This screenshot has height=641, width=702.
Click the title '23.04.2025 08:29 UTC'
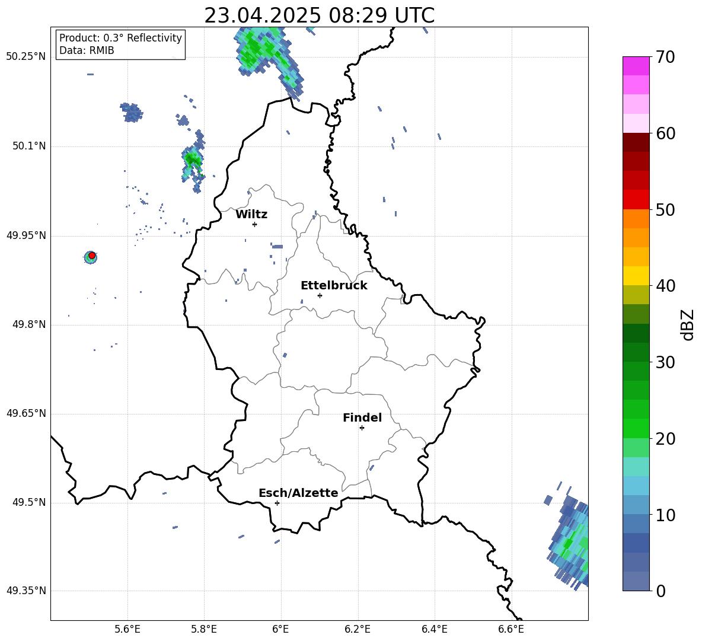tap(319, 15)
